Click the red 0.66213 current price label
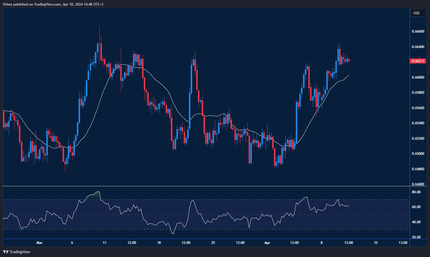The height and width of the screenshot is (257, 430). point(418,61)
